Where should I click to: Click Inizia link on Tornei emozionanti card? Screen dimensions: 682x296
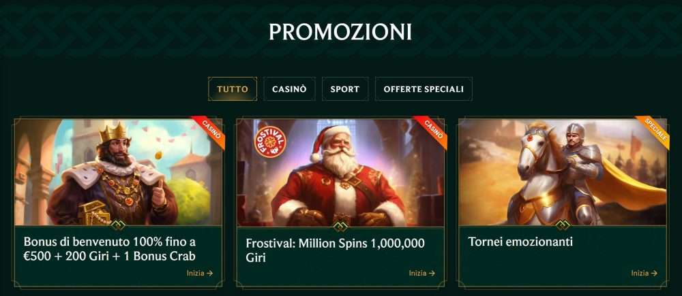644,273
